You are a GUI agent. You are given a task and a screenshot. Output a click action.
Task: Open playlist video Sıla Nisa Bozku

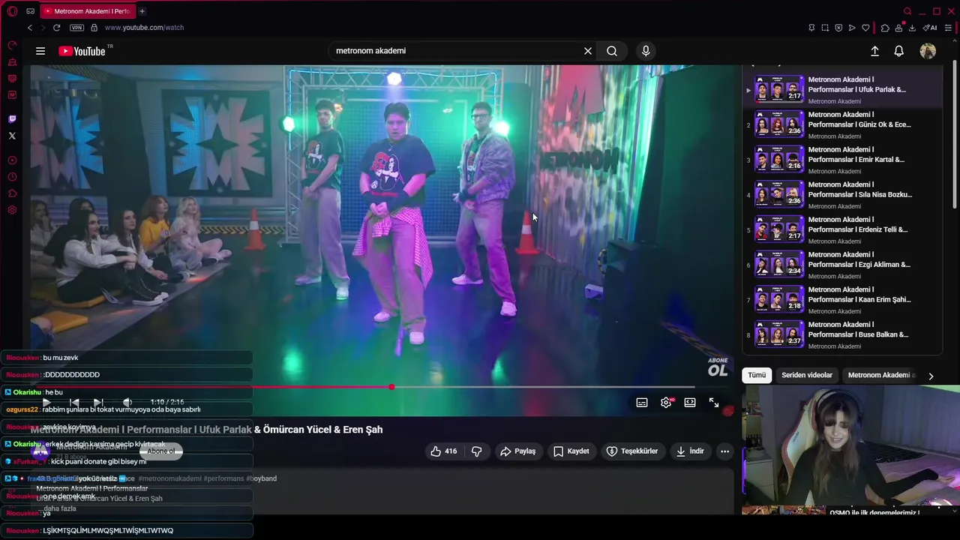843,195
